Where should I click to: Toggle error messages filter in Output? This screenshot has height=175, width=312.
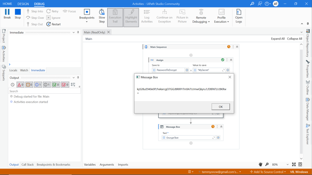click(21, 85)
